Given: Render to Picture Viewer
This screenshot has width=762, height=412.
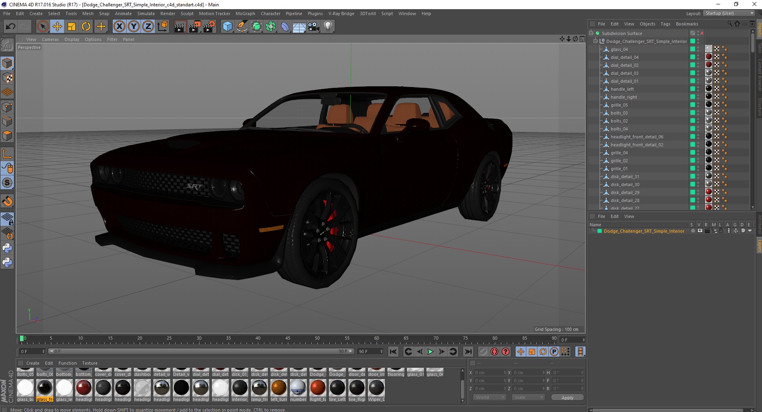Looking at the screenshot, I should click(195, 27).
